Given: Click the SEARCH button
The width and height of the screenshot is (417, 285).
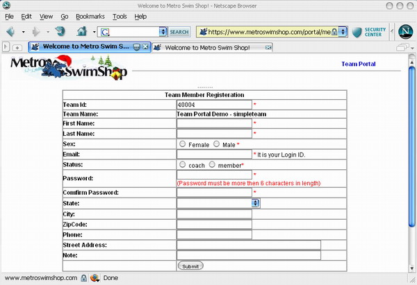Looking at the screenshot, I should [179, 32].
